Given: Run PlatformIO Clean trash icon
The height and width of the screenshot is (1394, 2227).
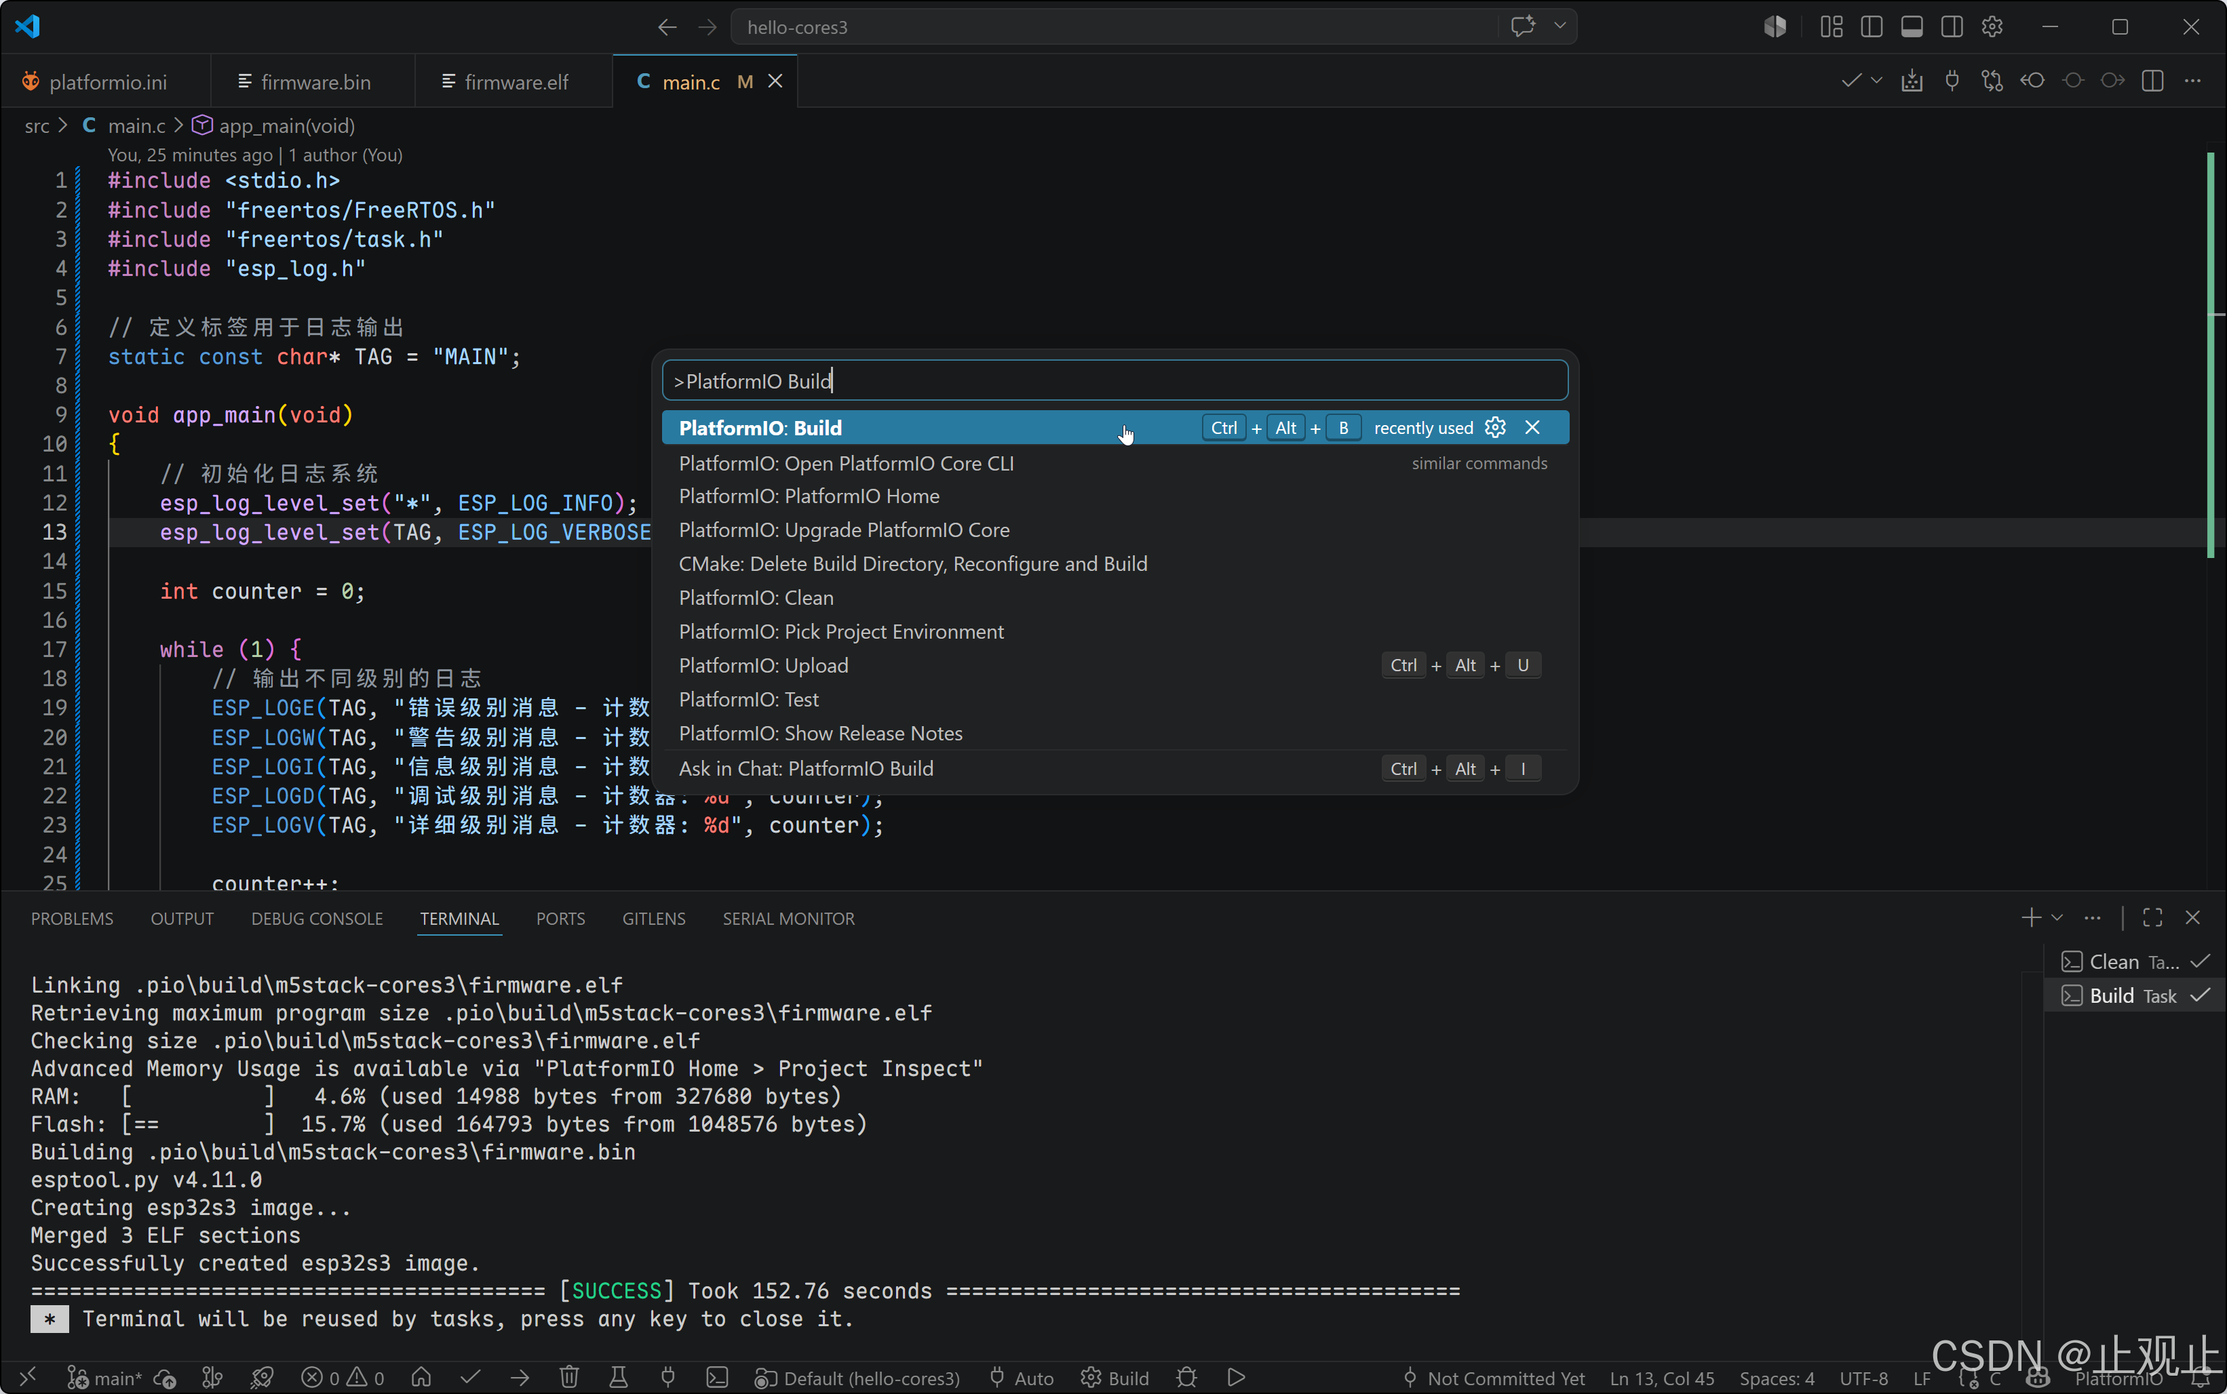Looking at the screenshot, I should (x=569, y=1378).
